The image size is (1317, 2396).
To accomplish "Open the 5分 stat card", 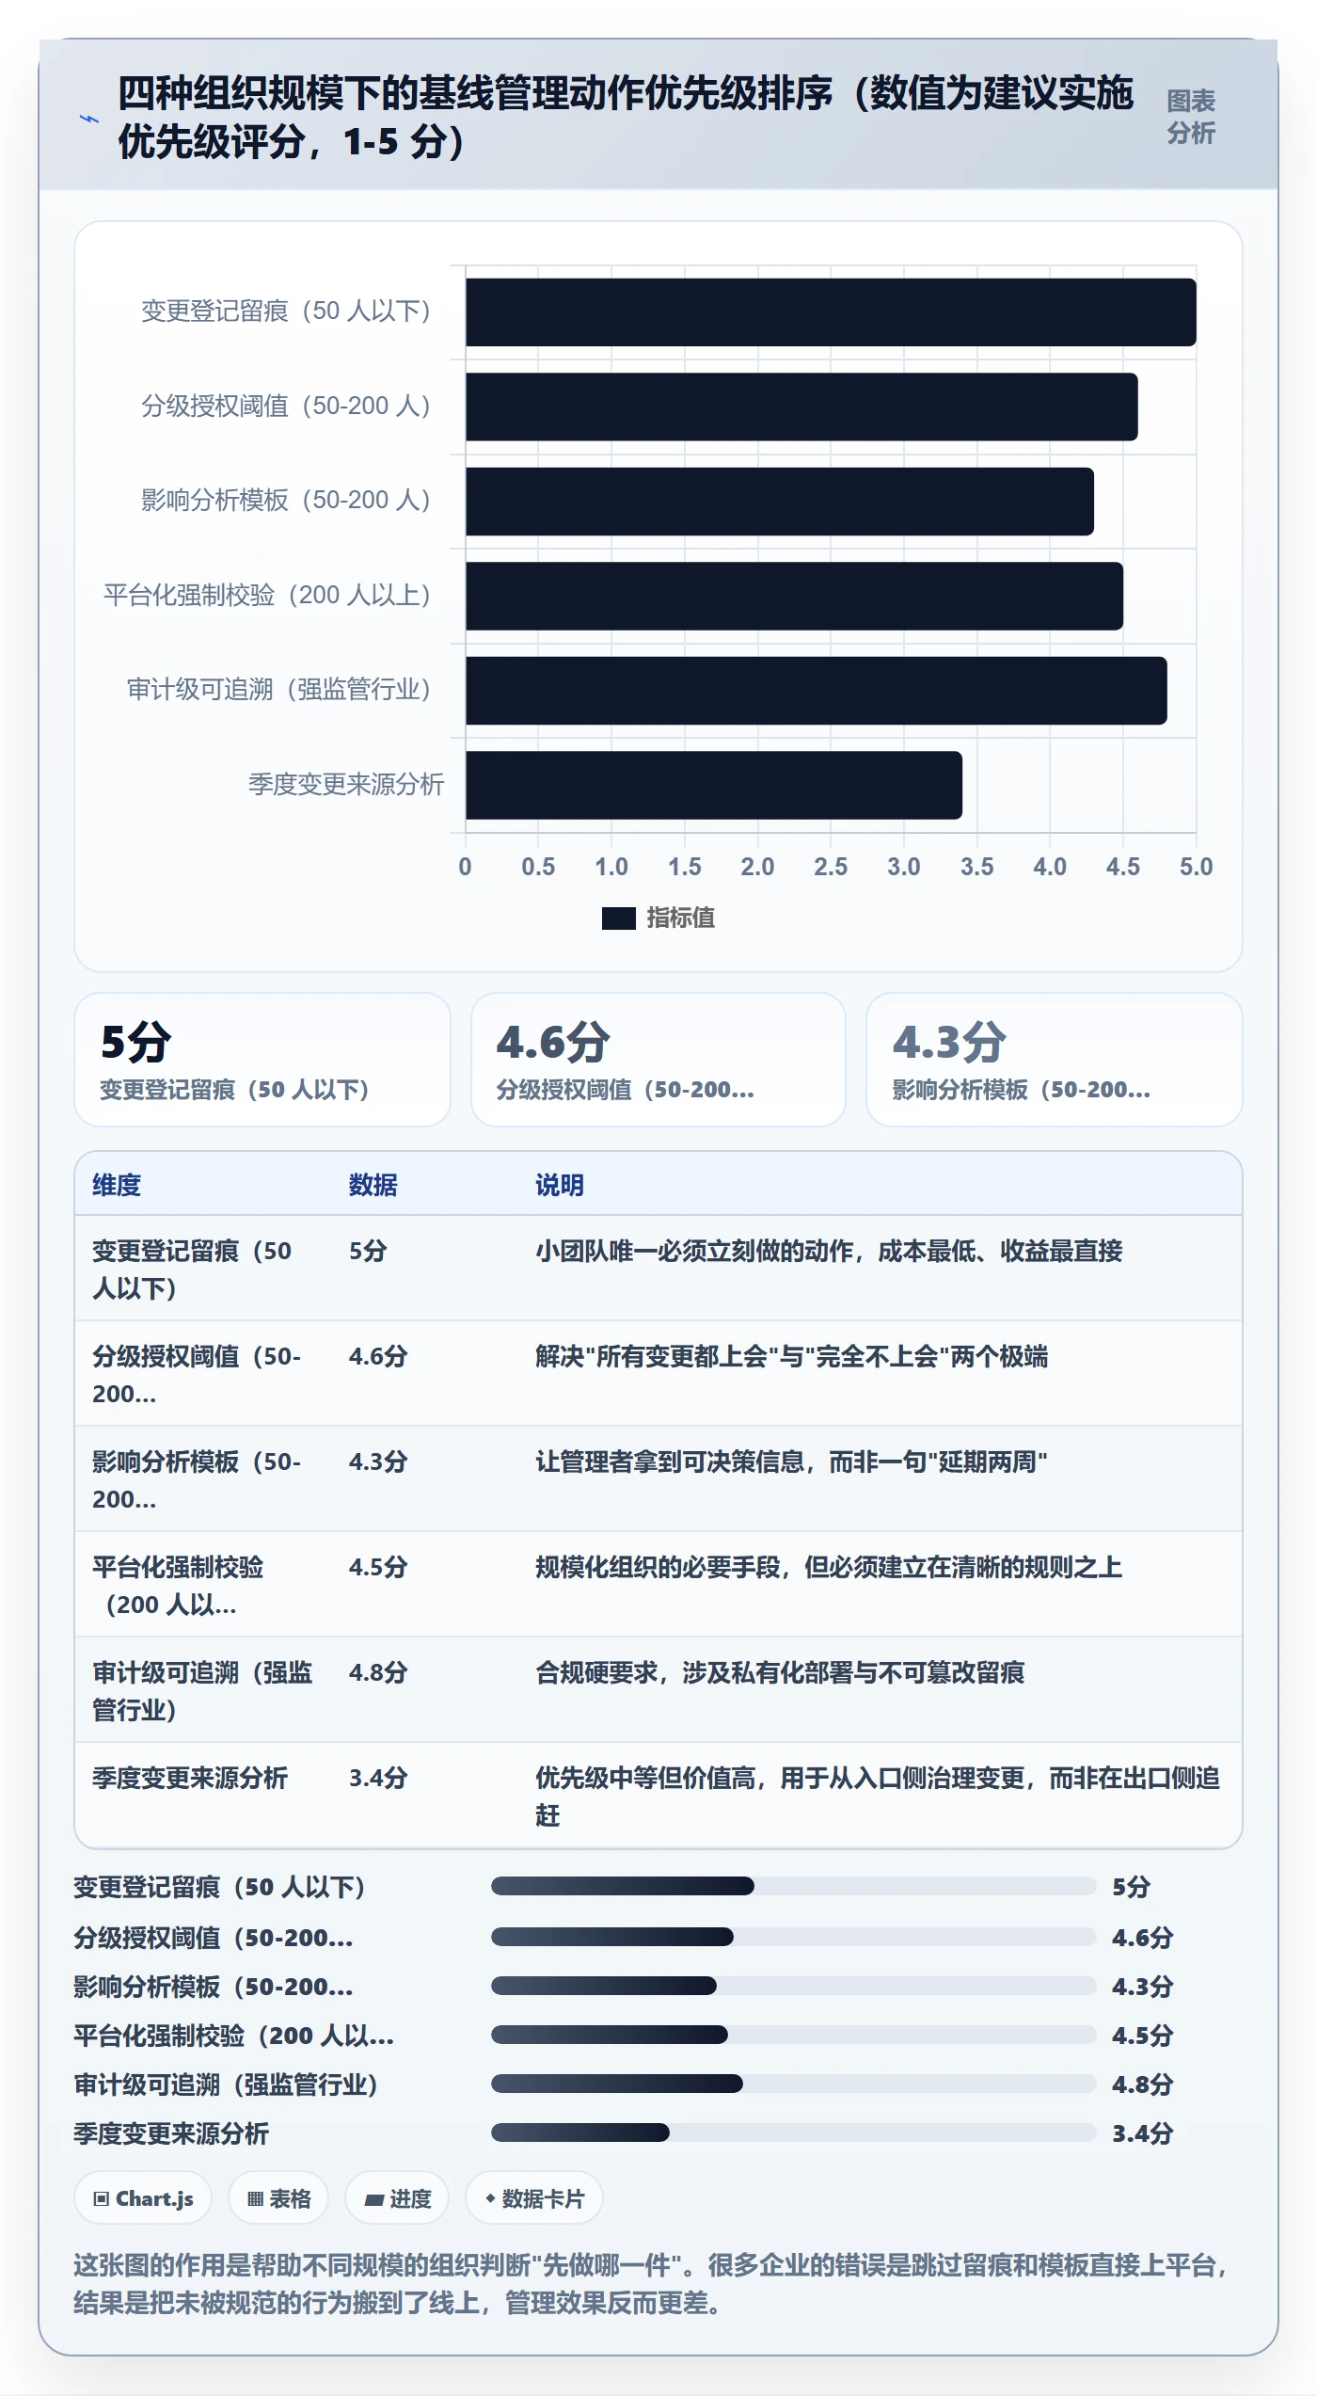I will [262, 1060].
